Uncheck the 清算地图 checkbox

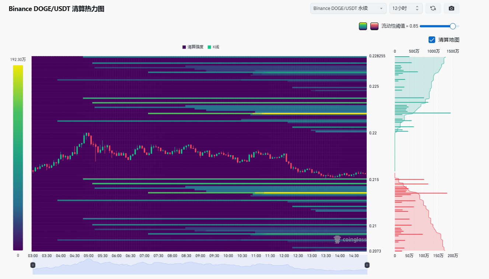click(x=432, y=40)
